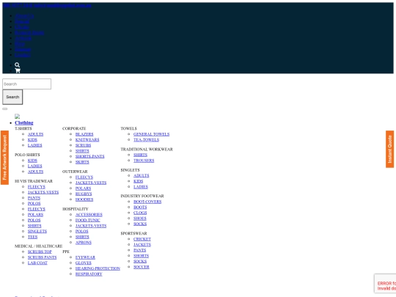
Task: Open TEA-TOWELS link
Action: (147, 139)
